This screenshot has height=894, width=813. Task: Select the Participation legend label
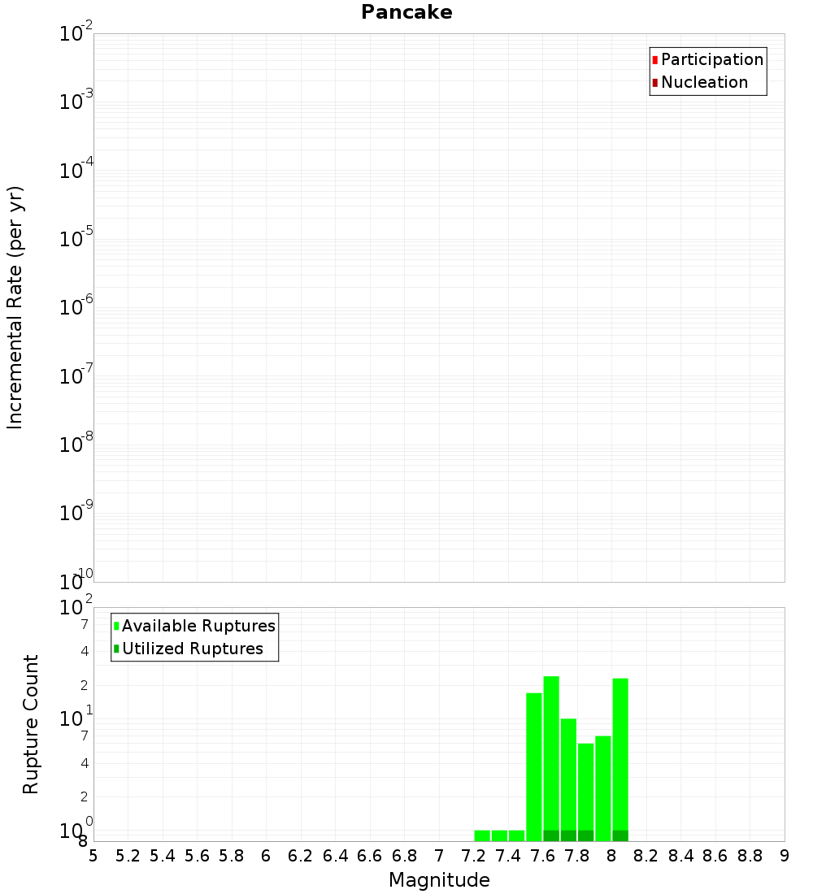[712, 59]
